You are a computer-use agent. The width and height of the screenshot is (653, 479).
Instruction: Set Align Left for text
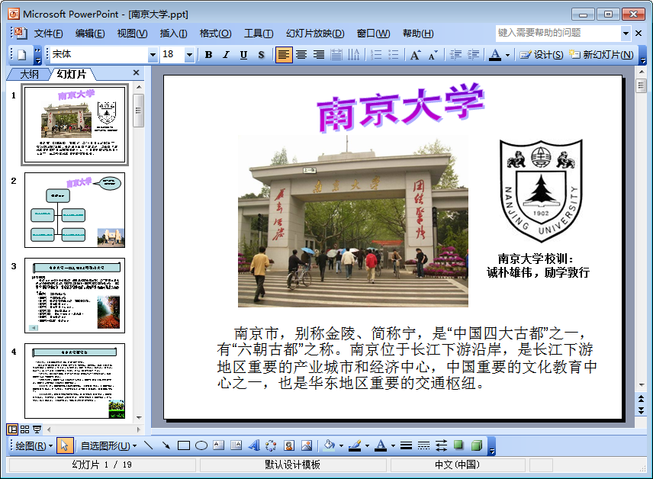(283, 55)
